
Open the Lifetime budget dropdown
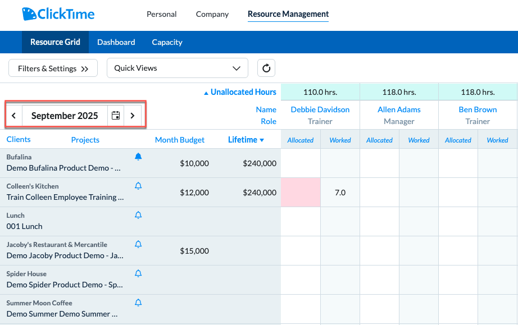point(246,140)
